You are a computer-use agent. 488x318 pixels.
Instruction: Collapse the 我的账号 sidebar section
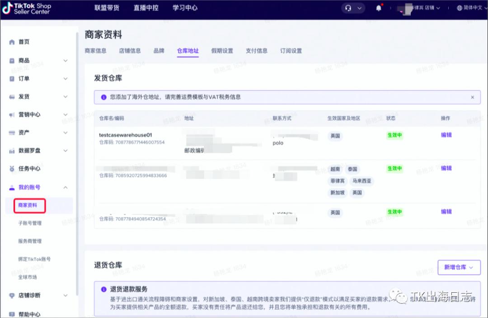(x=66, y=187)
